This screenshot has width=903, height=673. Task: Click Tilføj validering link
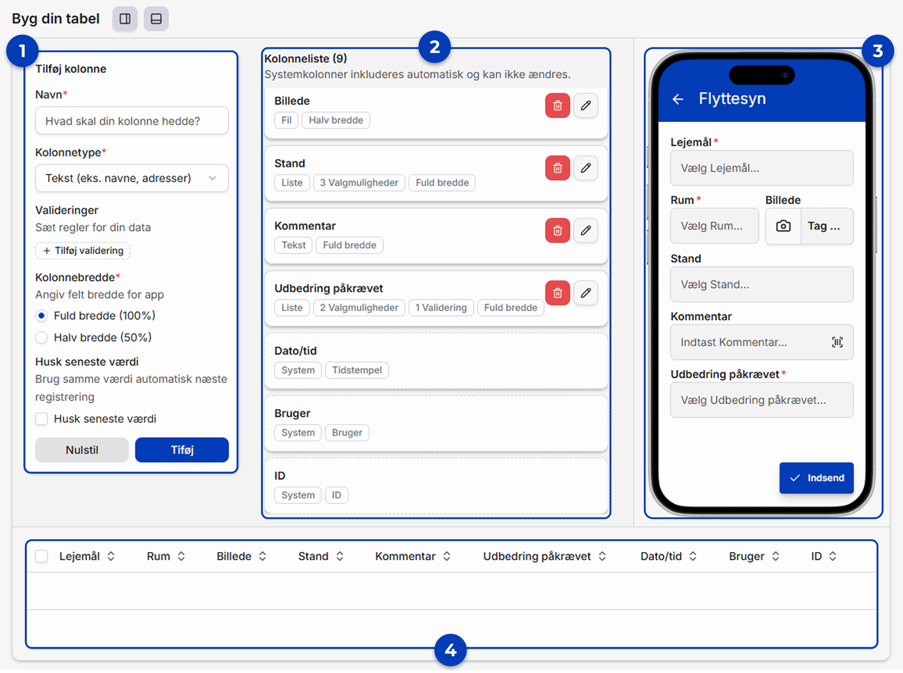pyautogui.click(x=83, y=250)
